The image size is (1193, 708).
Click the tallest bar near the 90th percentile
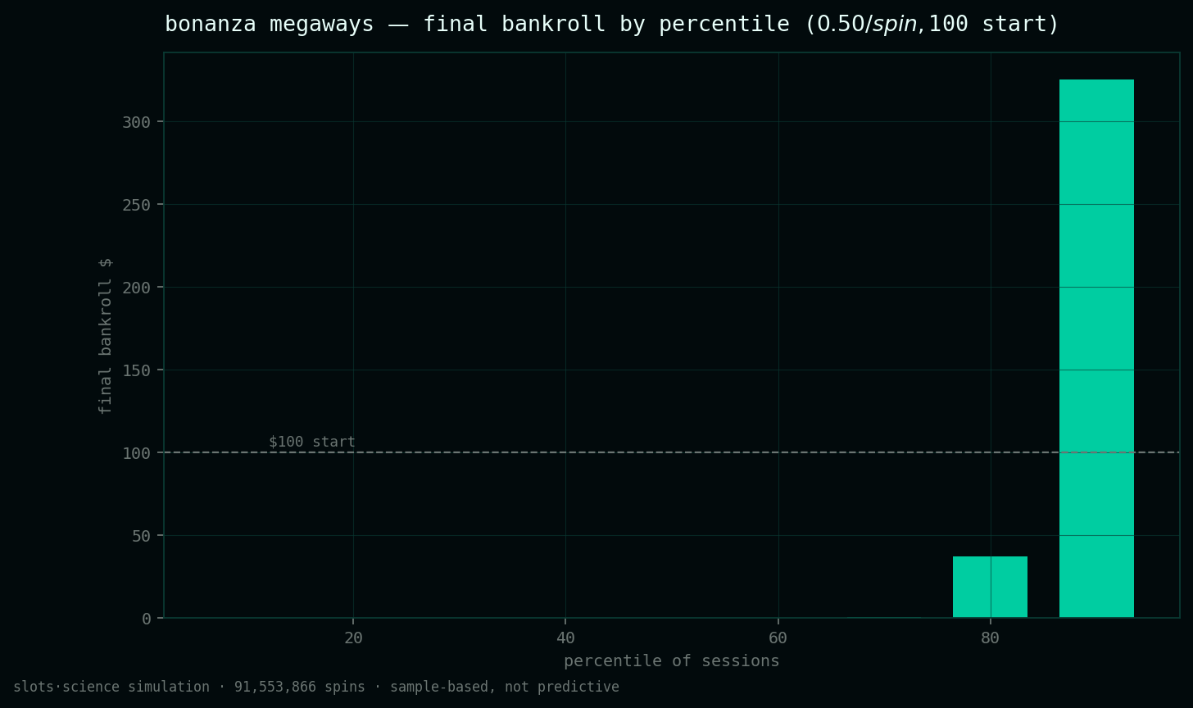1096,348
